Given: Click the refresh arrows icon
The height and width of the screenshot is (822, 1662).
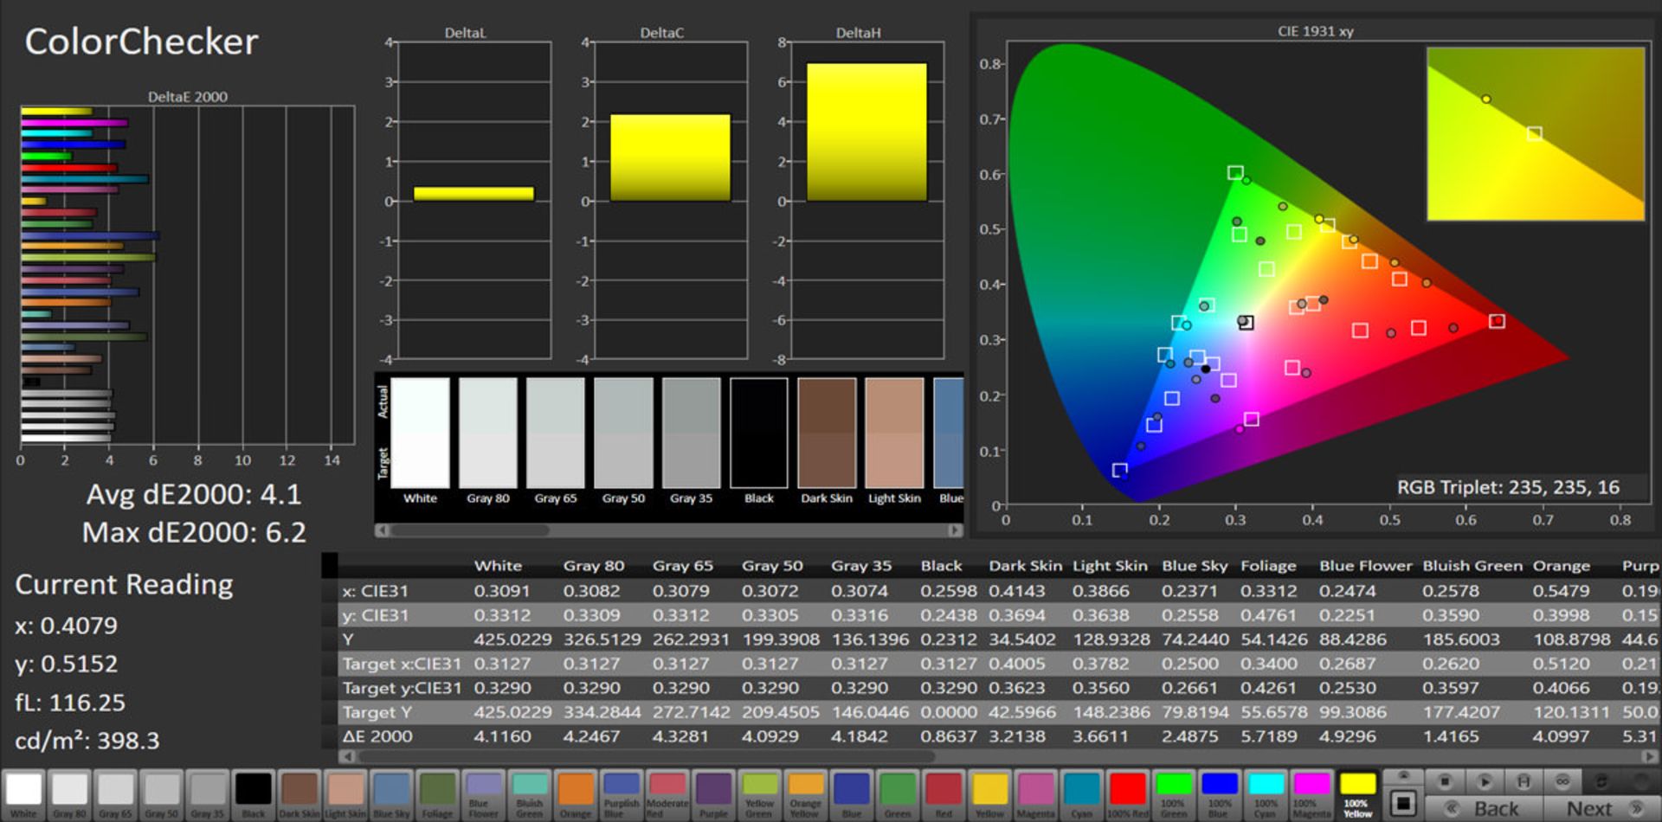Looking at the screenshot, I should (x=1602, y=781).
